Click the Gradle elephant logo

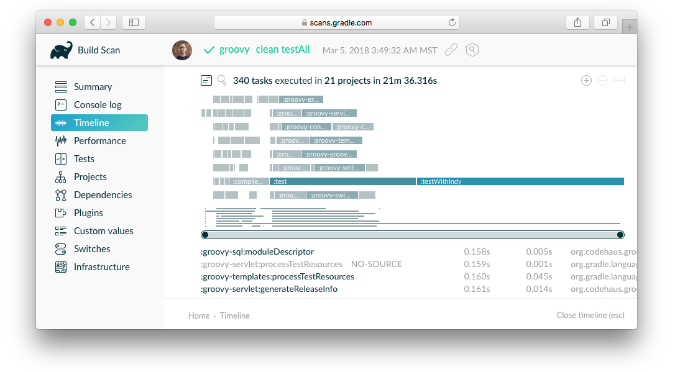pos(62,50)
